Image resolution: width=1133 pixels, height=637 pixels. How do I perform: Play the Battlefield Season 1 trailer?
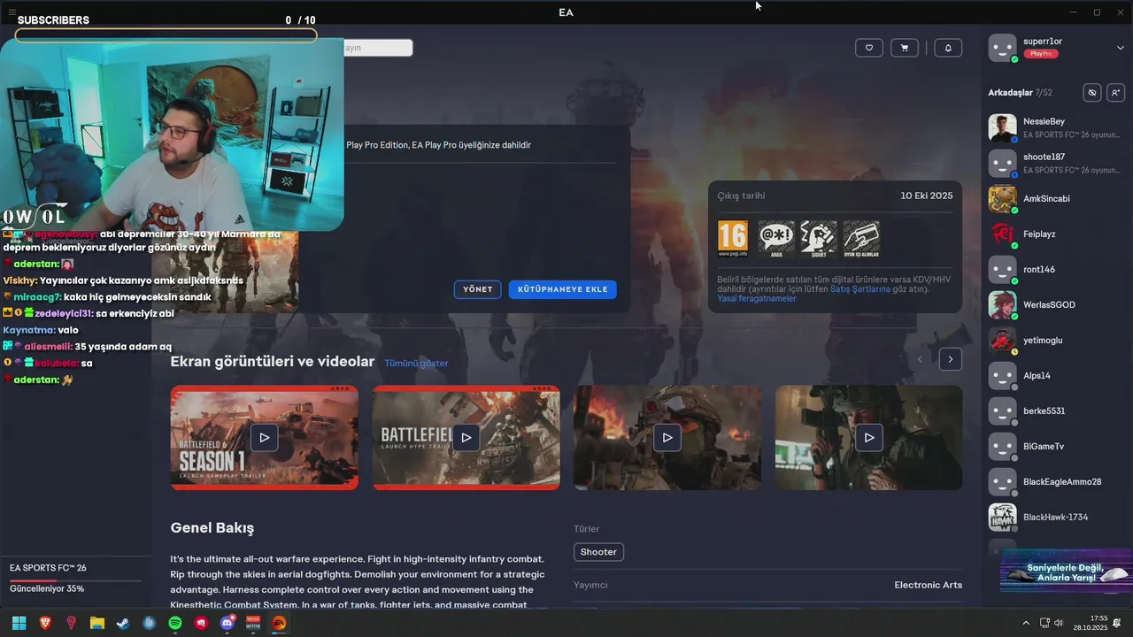tap(264, 437)
